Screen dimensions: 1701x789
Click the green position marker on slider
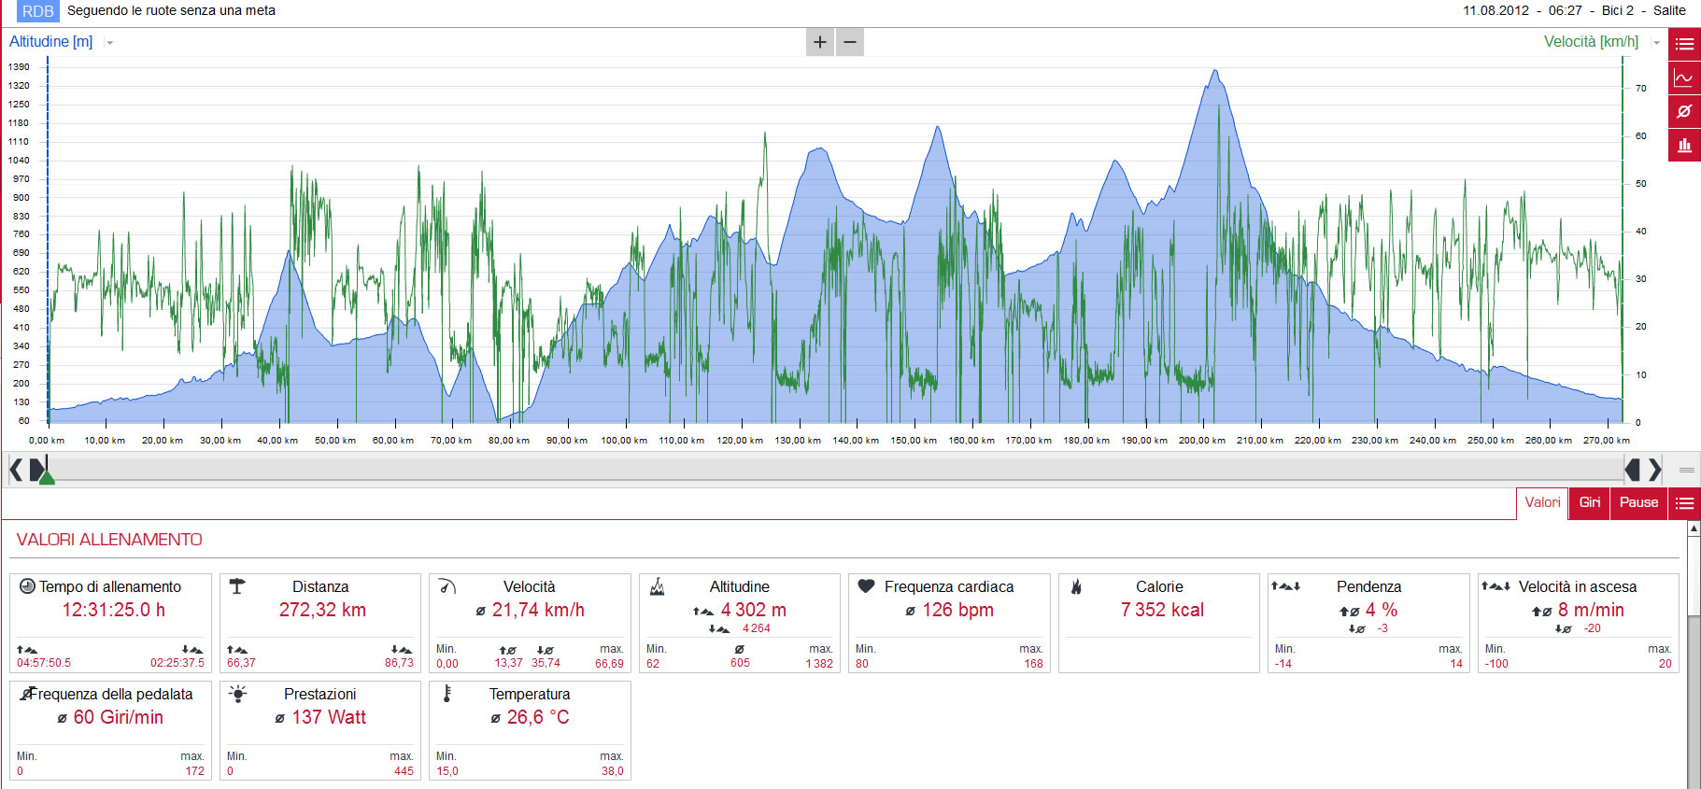[x=47, y=477]
